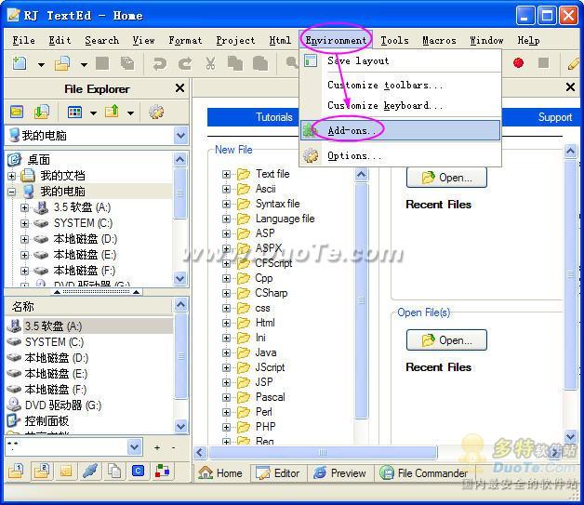Click the Save toolbar icon
Image resolution: width=584 pixels, height=505 pixels.
[102, 63]
